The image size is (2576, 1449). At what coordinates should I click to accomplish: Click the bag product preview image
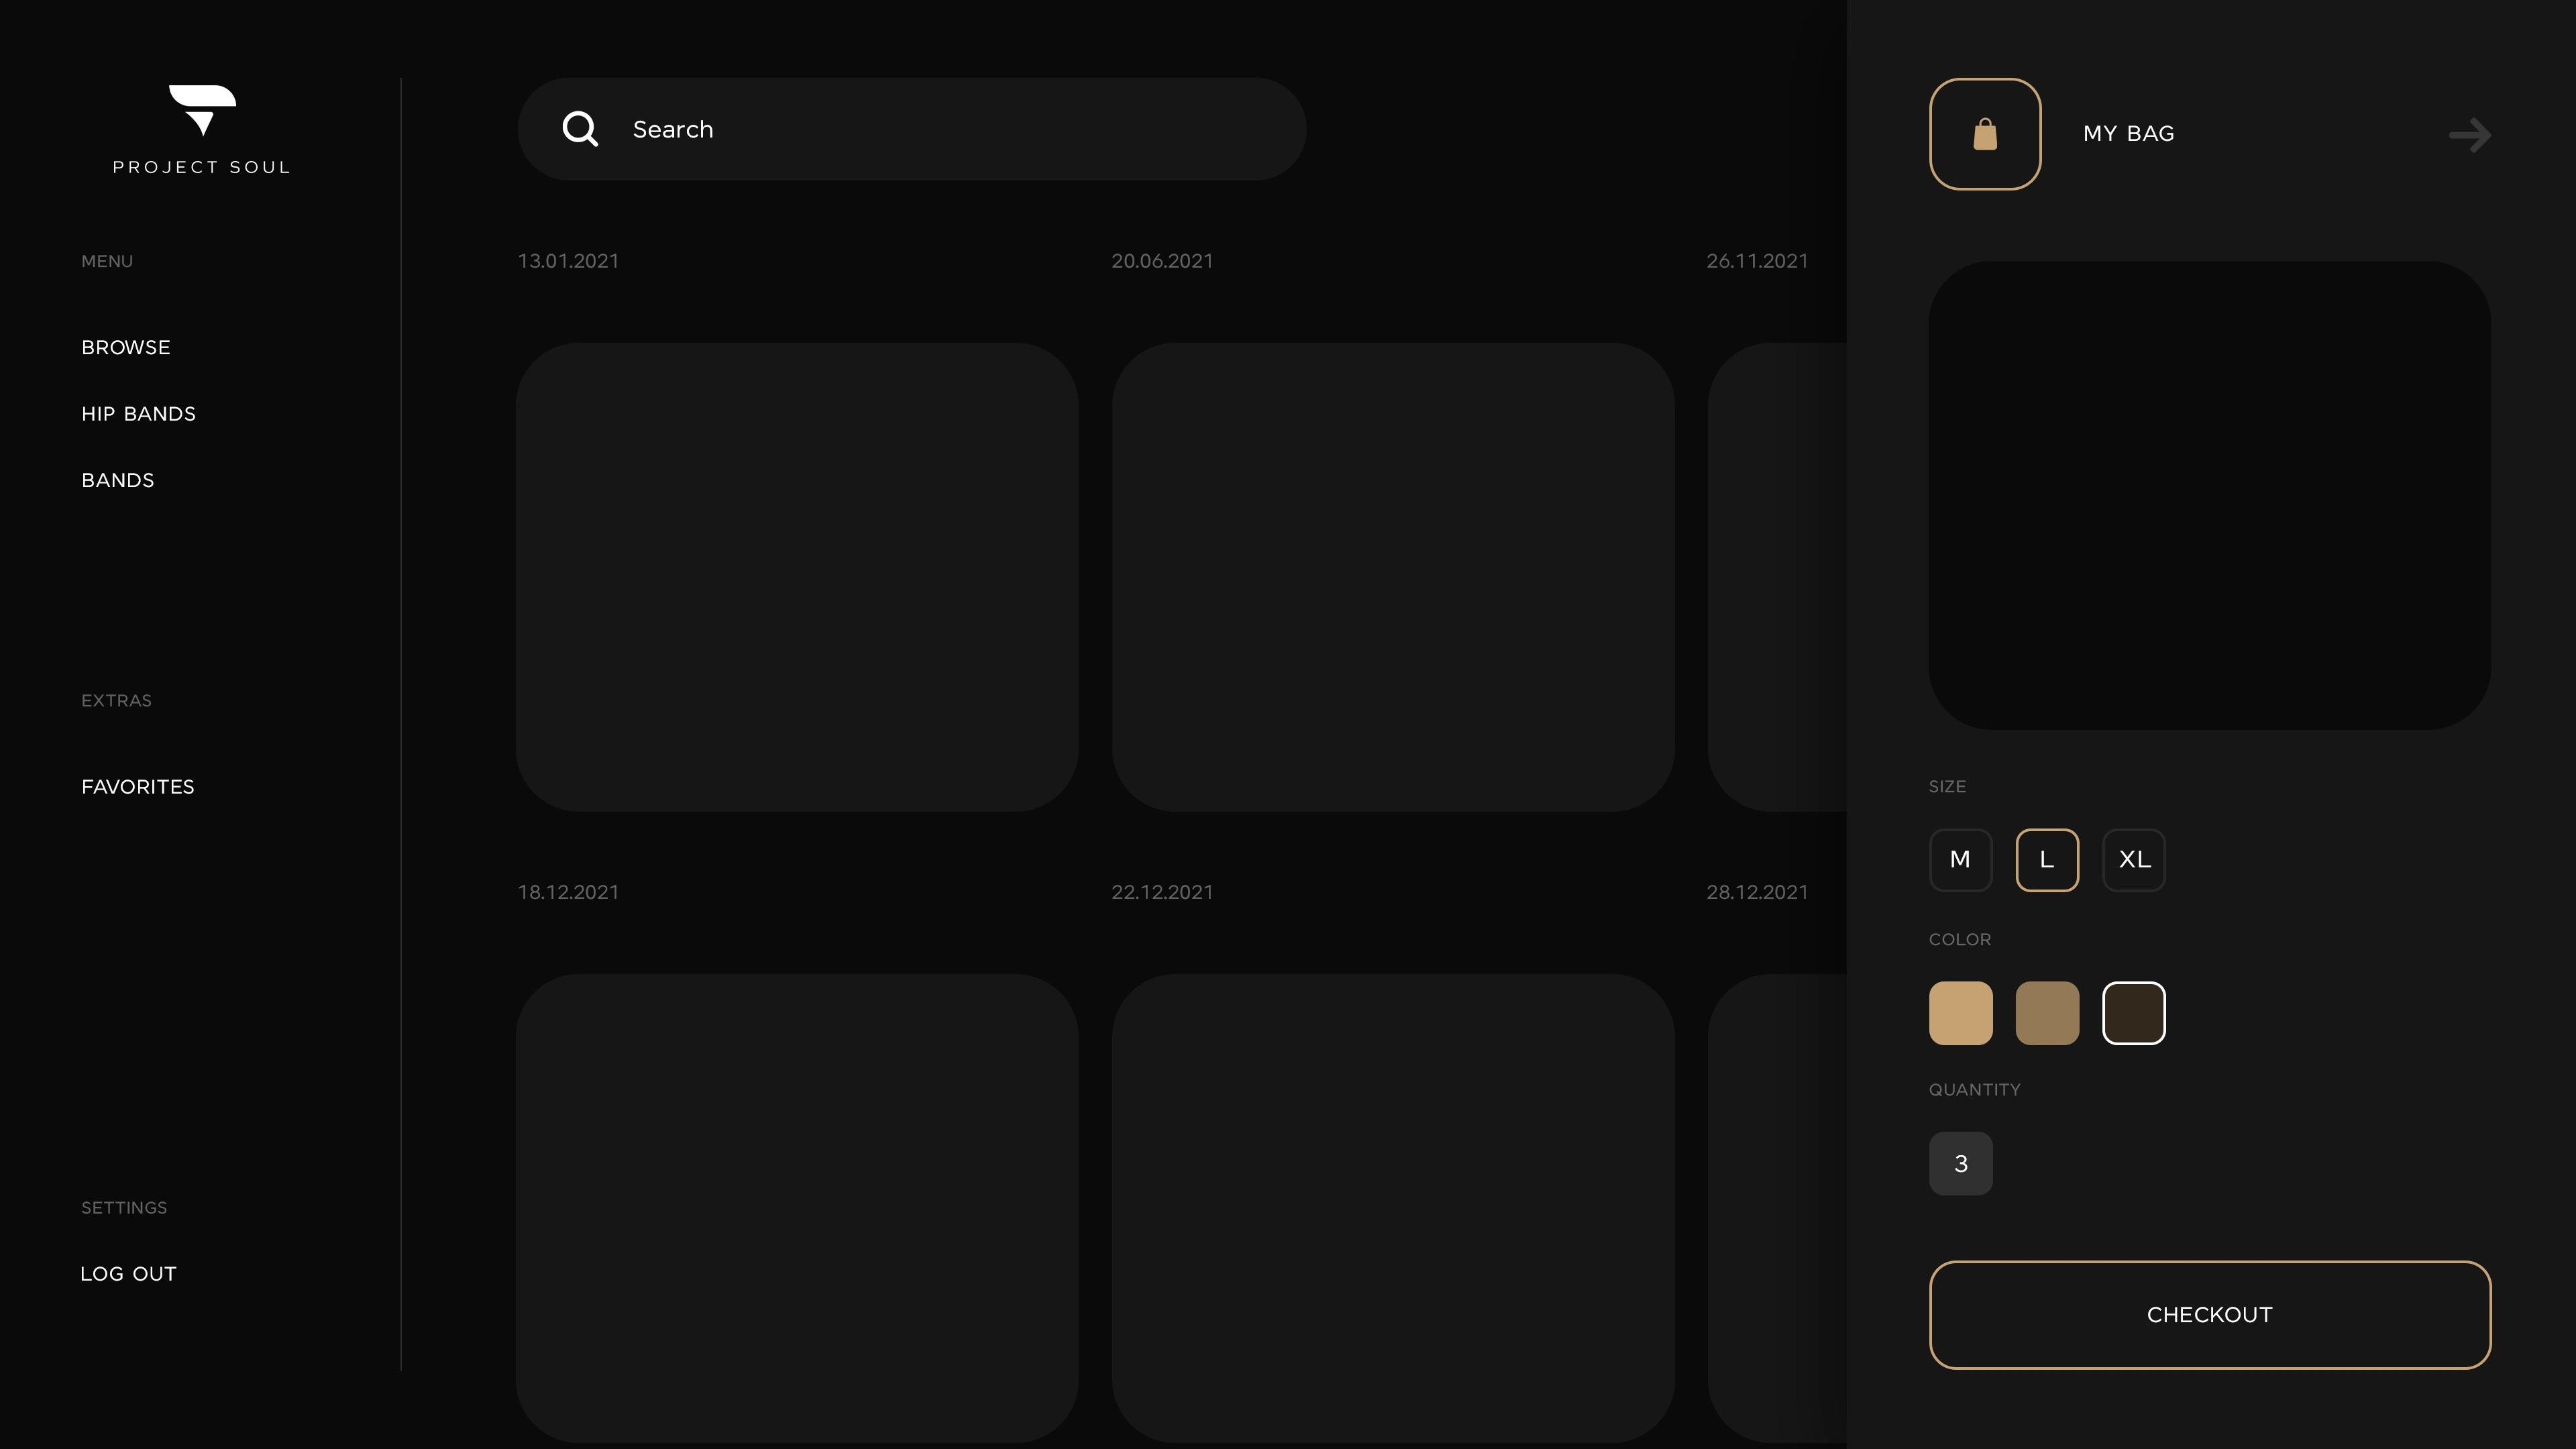pyautogui.click(x=2210, y=495)
